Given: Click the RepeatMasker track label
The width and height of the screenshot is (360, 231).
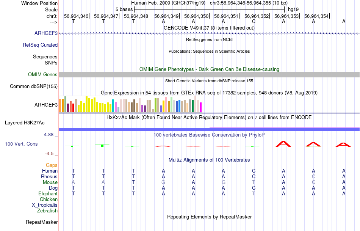Looking at the screenshot, I should pyautogui.click(x=42, y=222).
